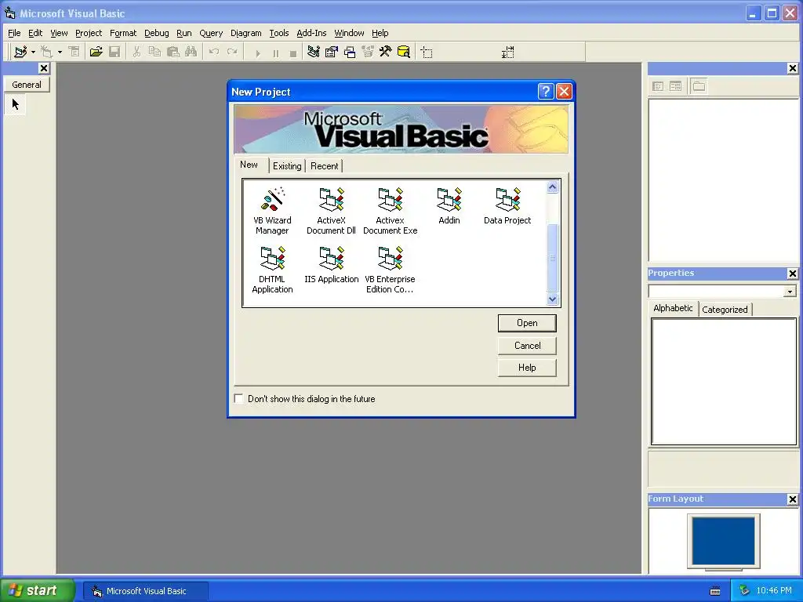Click the blue screen in Form Layout
Viewport: 803px width, 602px height.
(x=724, y=541)
